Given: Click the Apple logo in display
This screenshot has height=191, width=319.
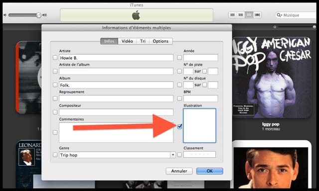Looking at the screenshot, I should click(x=136, y=15).
